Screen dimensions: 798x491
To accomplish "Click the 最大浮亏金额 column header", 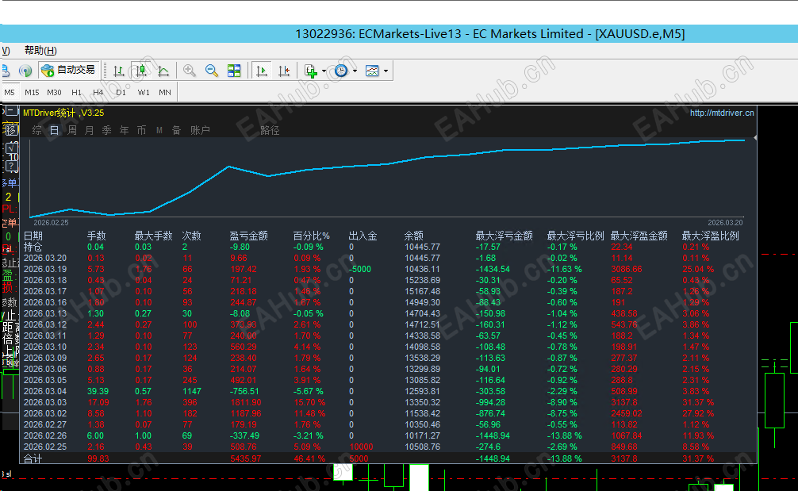I will [504, 236].
